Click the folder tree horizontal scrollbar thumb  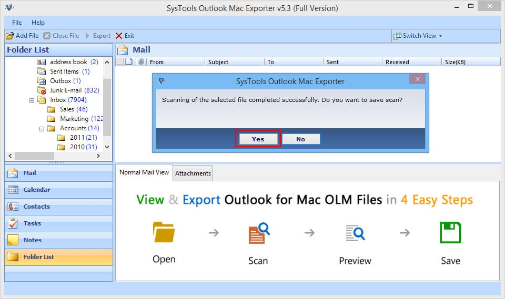(x=35, y=156)
